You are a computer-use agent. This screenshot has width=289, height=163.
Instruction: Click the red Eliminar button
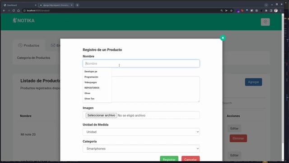pyautogui.click(x=238, y=138)
